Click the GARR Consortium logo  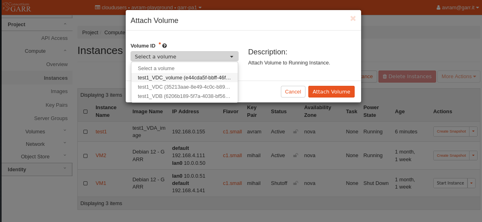[17, 7]
